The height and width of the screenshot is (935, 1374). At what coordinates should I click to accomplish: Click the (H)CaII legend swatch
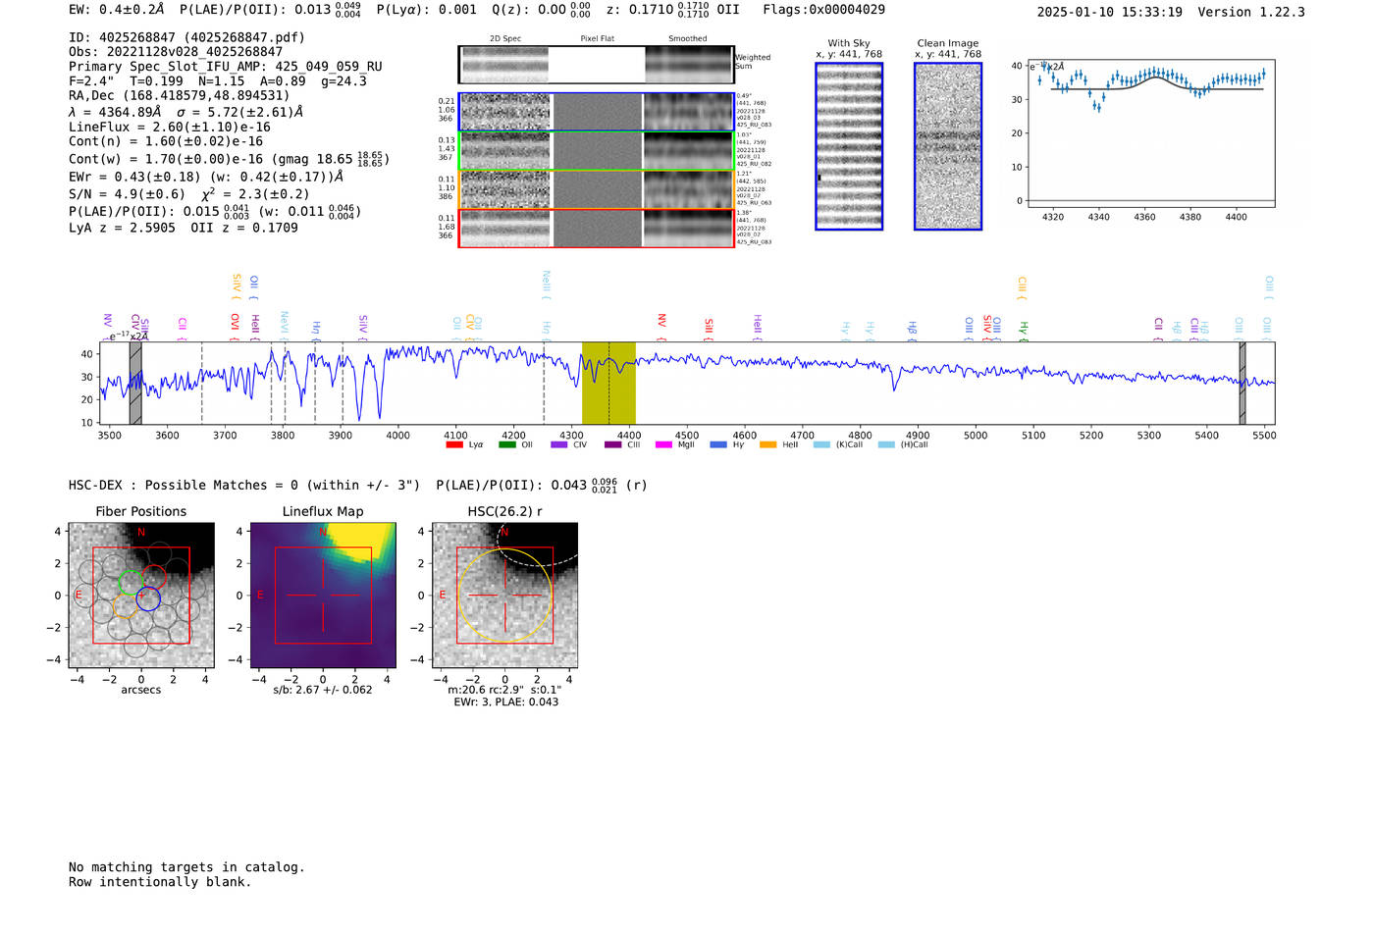887,444
